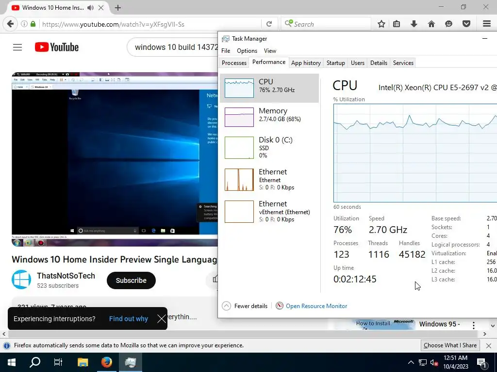This screenshot has width=497, height=372.
Task: Click Firefox Search field
Action: pyautogui.click(x=327, y=24)
